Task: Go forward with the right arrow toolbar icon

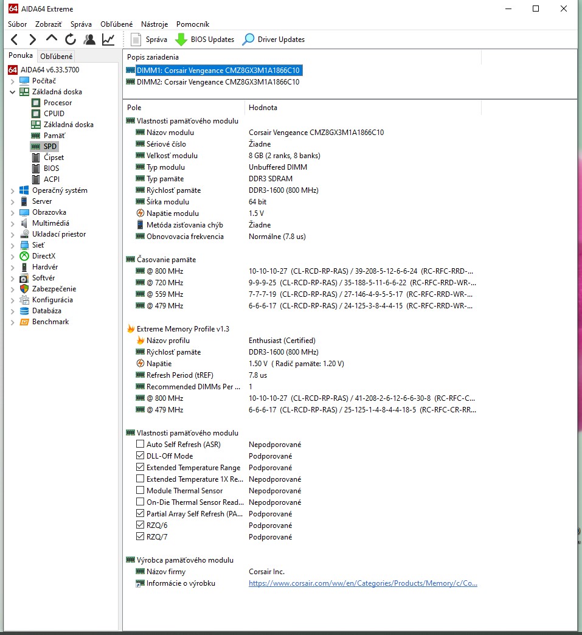Action: [x=33, y=40]
